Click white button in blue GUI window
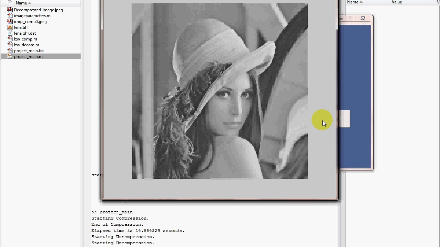Viewport: 440px width, 247px height. coord(344,119)
